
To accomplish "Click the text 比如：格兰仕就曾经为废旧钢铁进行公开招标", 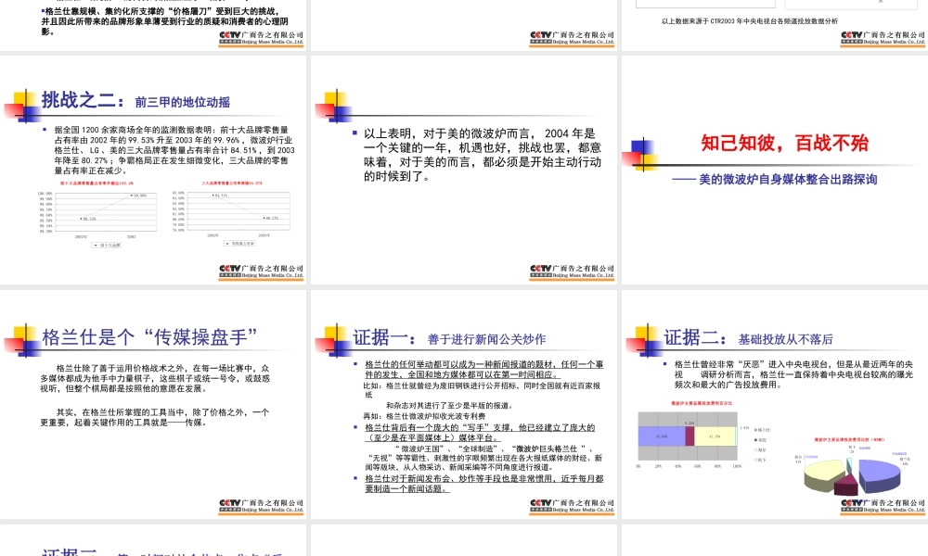I will [x=483, y=390].
